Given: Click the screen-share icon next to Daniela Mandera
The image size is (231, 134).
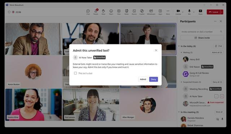Looking at the screenshot, I should coord(217,119).
